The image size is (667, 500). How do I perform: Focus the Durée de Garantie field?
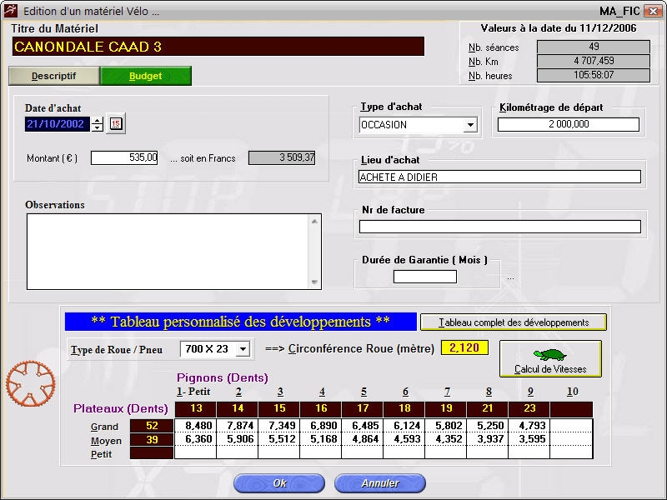point(425,277)
